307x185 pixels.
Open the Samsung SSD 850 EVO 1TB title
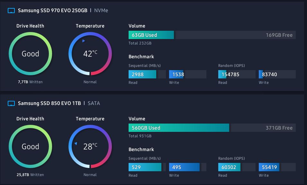(49, 103)
